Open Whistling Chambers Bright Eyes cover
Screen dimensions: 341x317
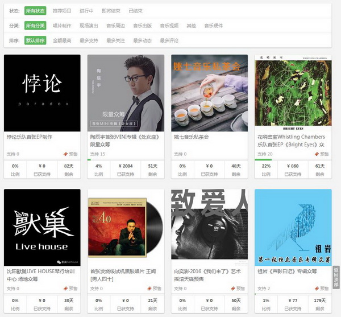pyautogui.click(x=293, y=93)
